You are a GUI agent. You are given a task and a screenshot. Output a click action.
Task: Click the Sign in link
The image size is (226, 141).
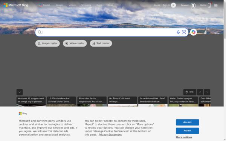(x=166, y=5)
